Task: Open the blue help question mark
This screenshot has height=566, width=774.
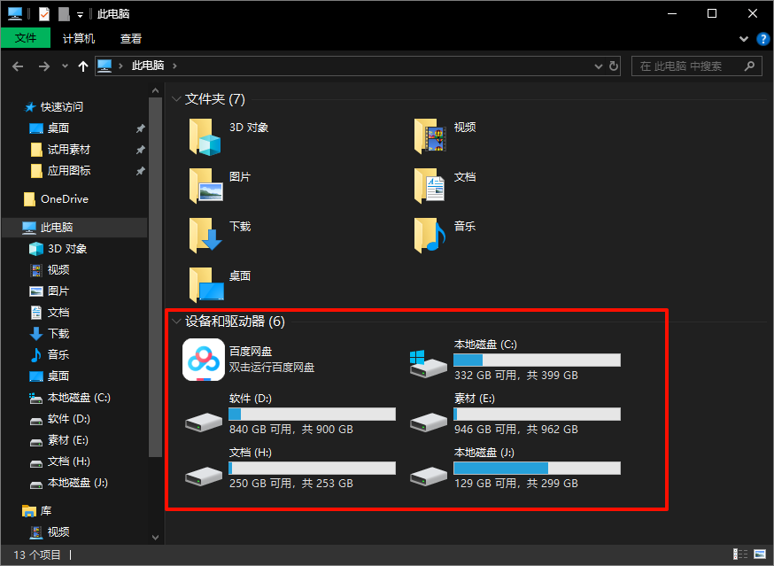Action: [x=762, y=39]
